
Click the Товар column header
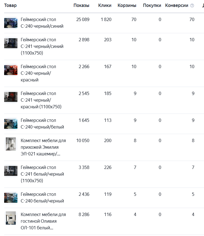click(x=10, y=6)
